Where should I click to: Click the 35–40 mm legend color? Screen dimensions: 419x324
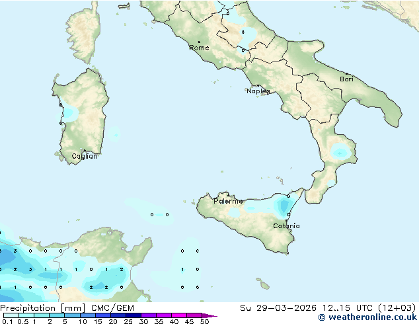(x=163, y=315)
